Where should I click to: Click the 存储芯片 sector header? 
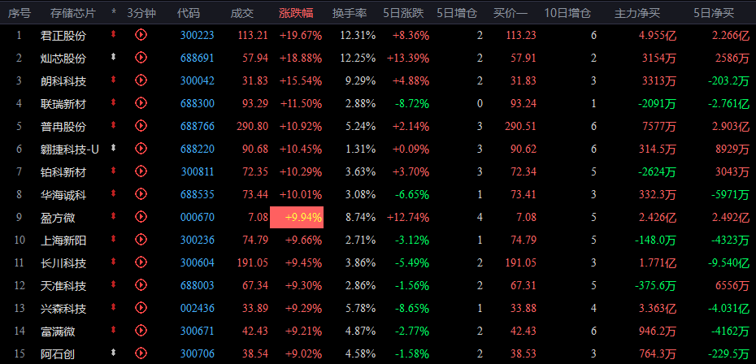point(73,13)
